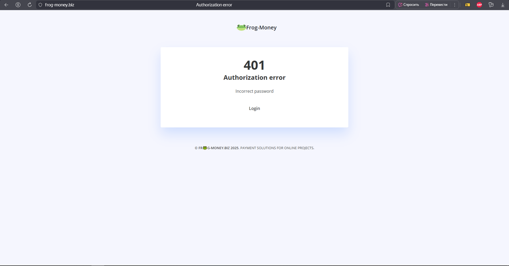The height and width of the screenshot is (266, 509).
Task: Click the site protection shield icon
Action: click(40, 5)
